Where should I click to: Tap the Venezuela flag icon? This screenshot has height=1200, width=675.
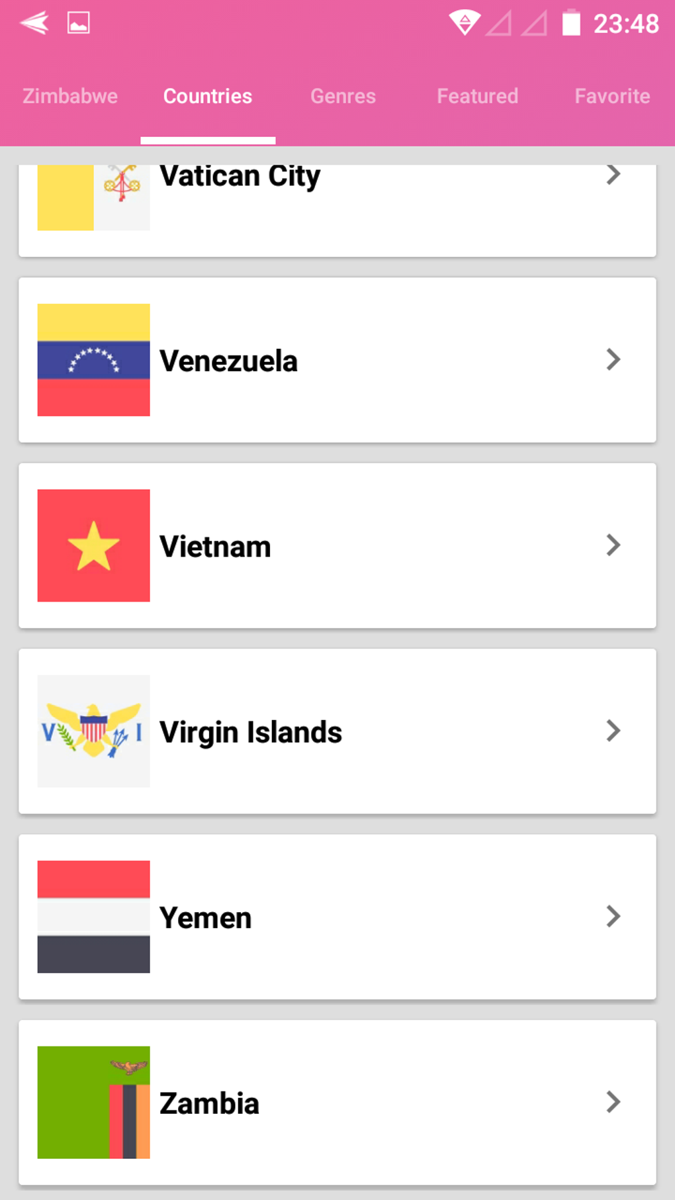click(93, 360)
